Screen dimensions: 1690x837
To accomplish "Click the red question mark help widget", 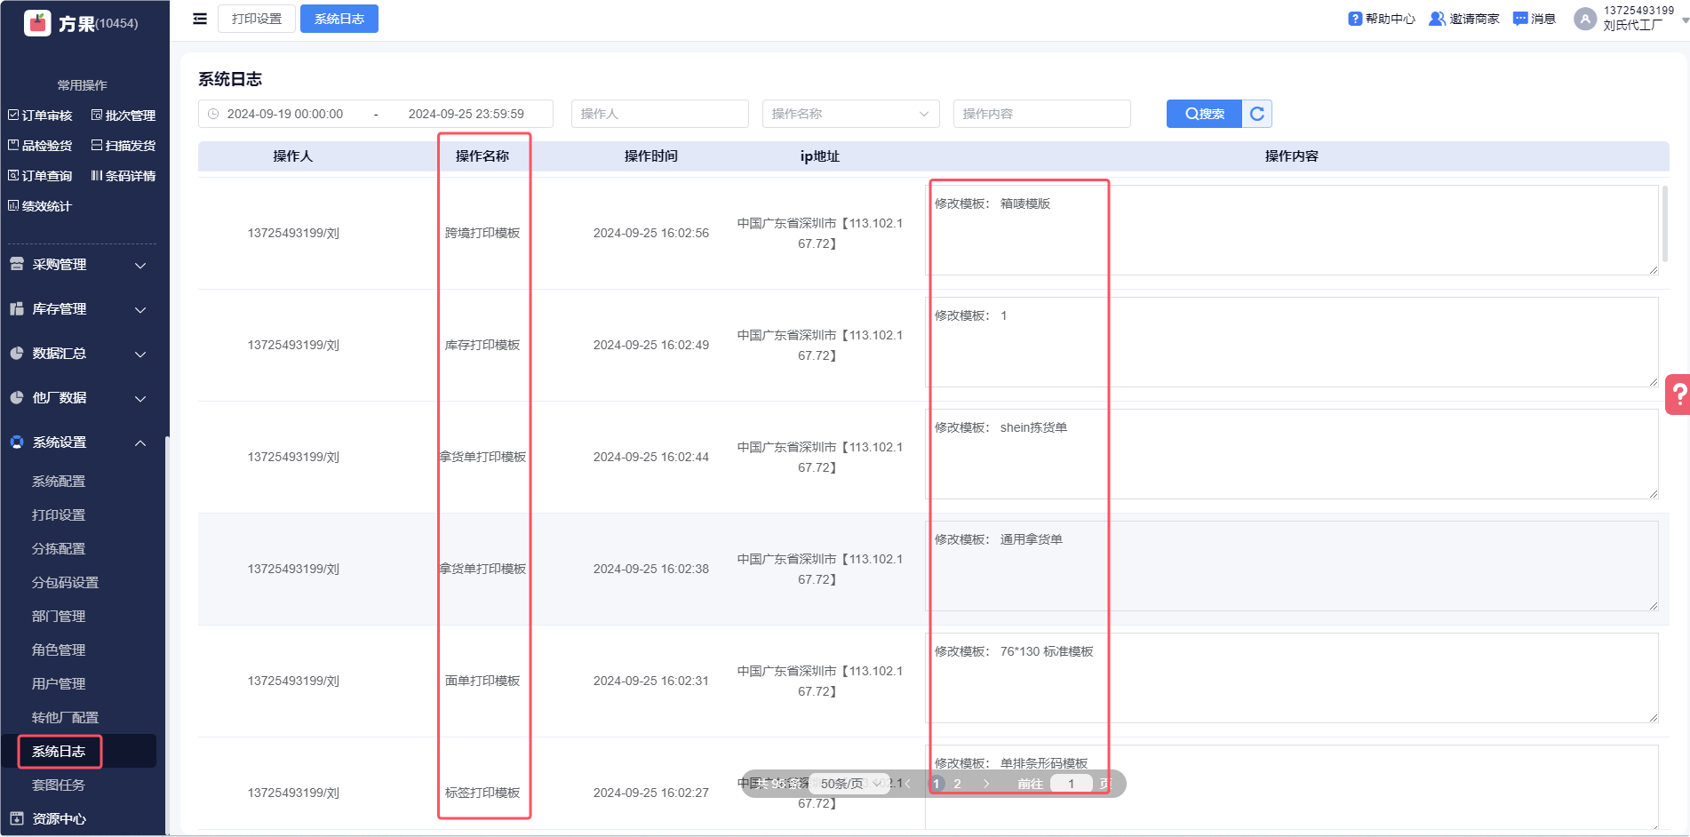I will click(x=1678, y=394).
